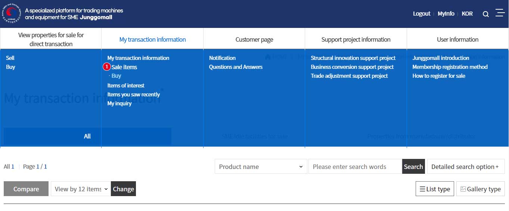Open How to register for sale

click(439, 76)
